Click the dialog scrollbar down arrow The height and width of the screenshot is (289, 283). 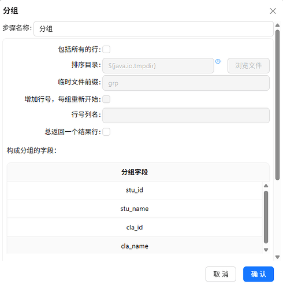[277, 257]
